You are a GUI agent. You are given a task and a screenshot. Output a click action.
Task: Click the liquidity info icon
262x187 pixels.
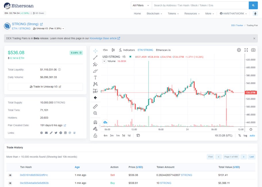point(59,70)
